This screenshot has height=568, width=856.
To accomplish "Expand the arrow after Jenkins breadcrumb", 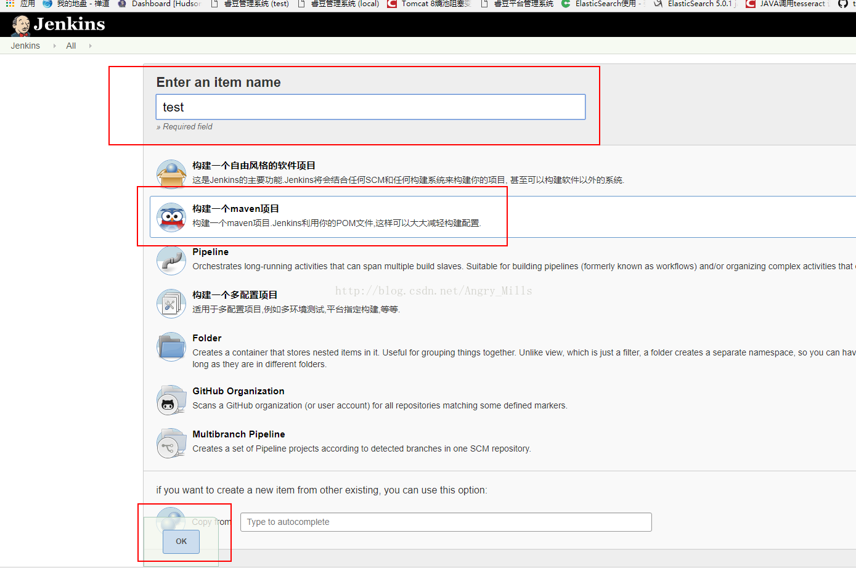I will [54, 46].
